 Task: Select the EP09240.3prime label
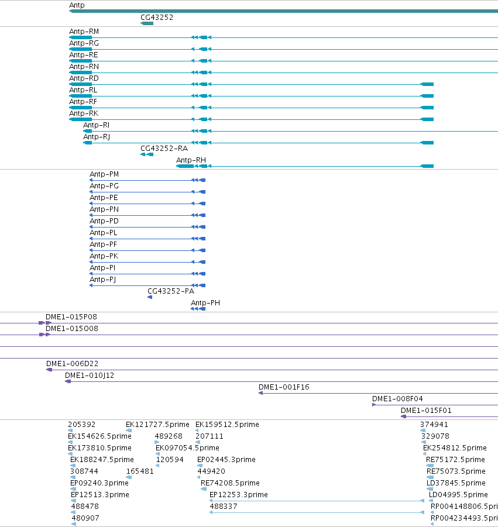pos(99,483)
